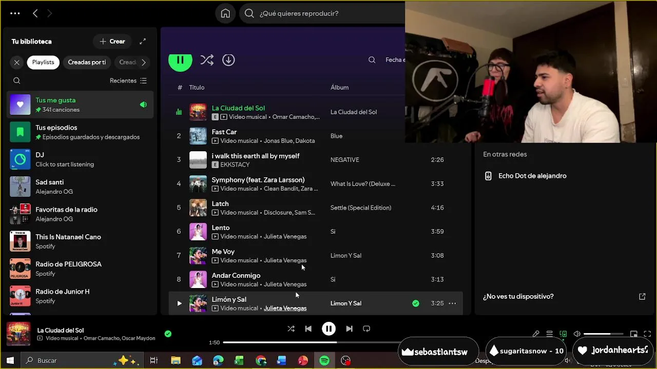
Task: Expand the library to full view
Action: click(143, 42)
